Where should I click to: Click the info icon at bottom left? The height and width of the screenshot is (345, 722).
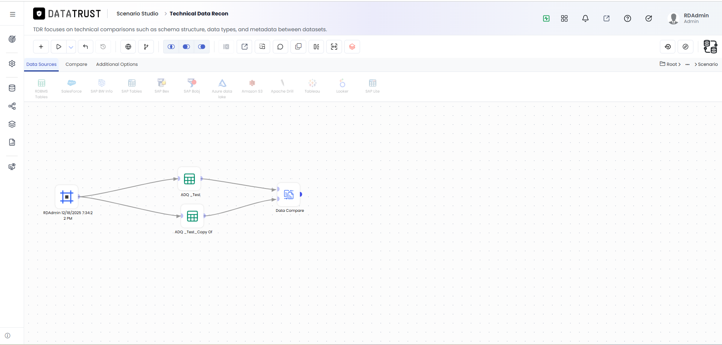[x=8, y=336]
